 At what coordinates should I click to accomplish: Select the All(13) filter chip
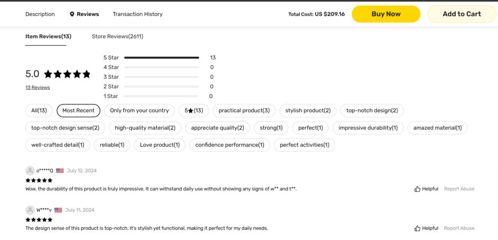(39, 111)
